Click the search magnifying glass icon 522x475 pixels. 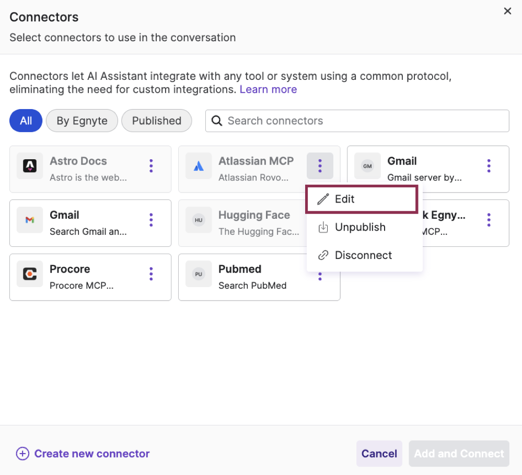tap(216, 121)
